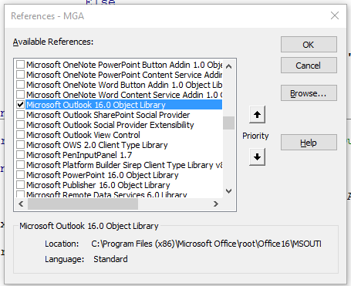This screenshot has height=286, width=351.
Task: Confirm with the OK button
Action: [309, 45]
